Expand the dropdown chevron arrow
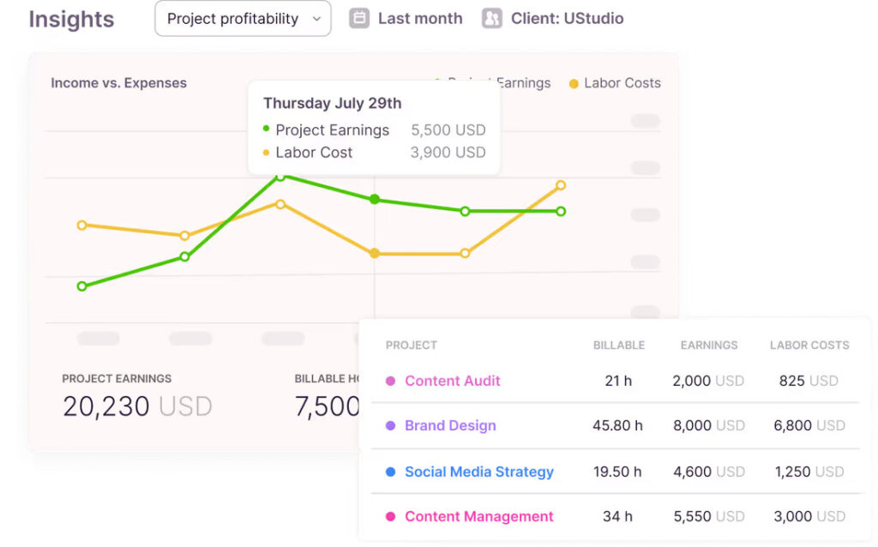878x547 pixels. coord(316,19)
